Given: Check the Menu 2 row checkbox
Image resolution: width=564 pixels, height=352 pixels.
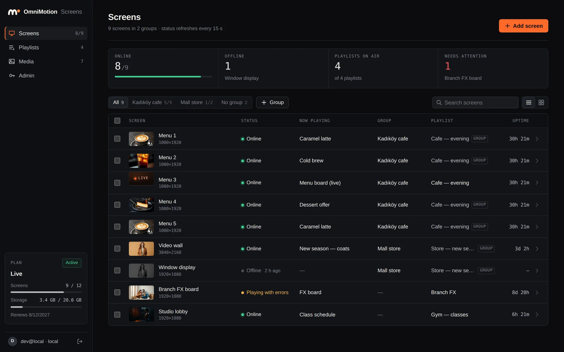Looking at the screenshot, I should click(x=117, y=161).
